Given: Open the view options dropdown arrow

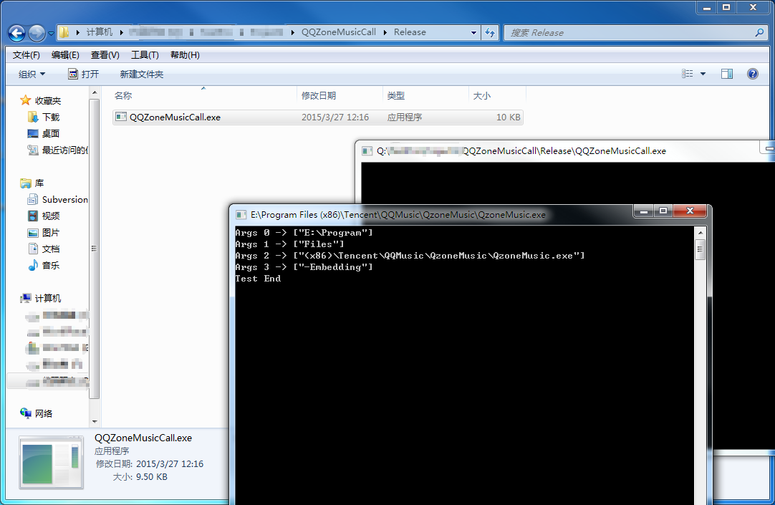Looking at the screenshot, I should [703, 74].
